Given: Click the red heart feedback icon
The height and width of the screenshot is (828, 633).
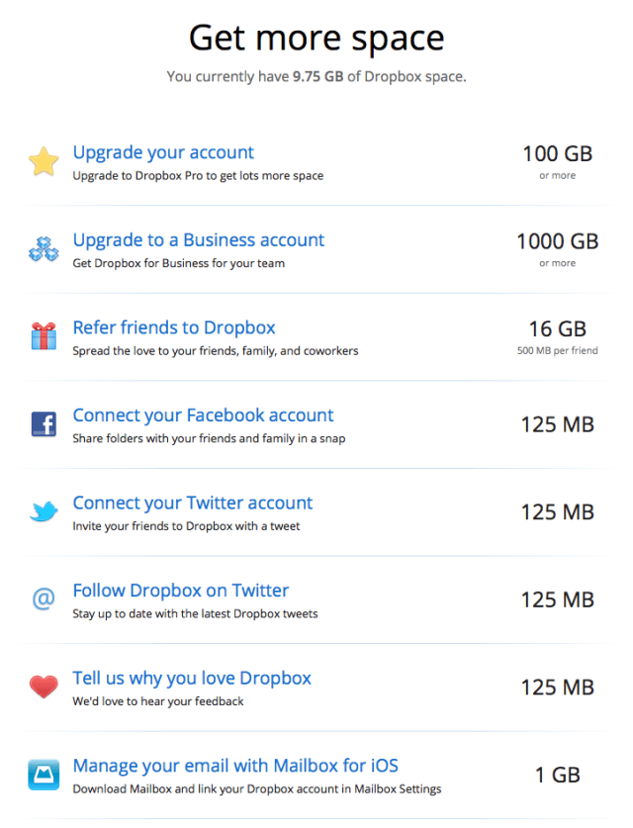Looking at the screenshot, I should [x=44, y=687].
